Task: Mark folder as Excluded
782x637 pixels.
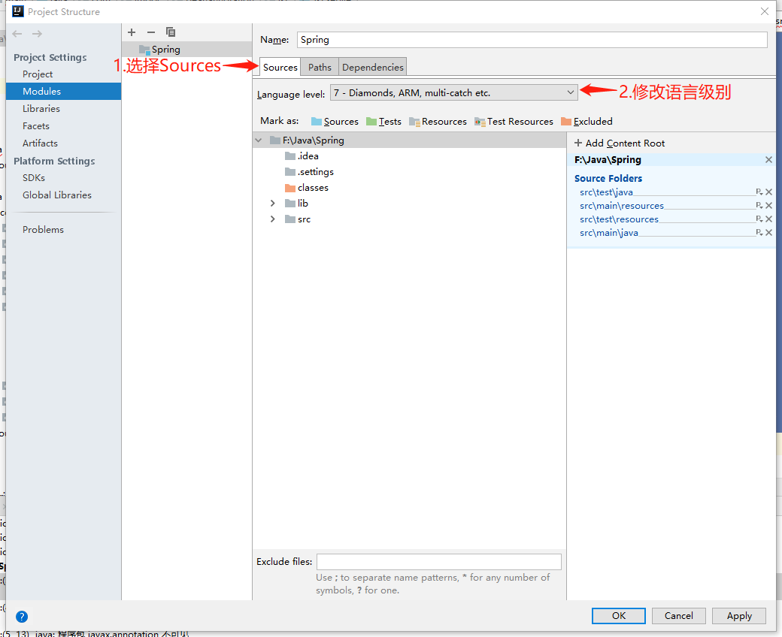Action: click(586, 122)
